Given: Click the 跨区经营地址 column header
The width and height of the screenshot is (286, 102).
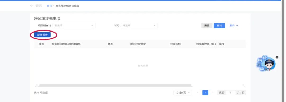Looking at the screenshot, I should pyautogui.click(x=138, y=44).
